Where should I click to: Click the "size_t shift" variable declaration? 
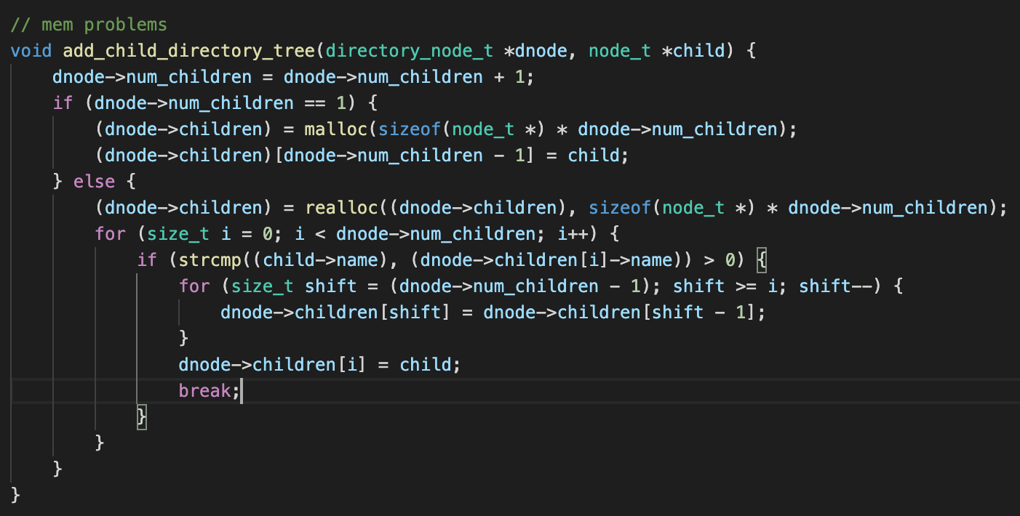point(294,286)
